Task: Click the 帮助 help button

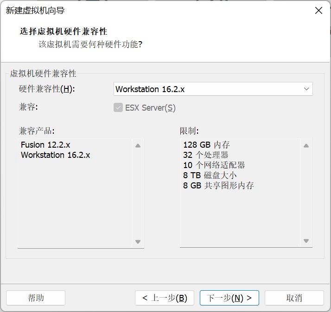Action: [36, 298]
